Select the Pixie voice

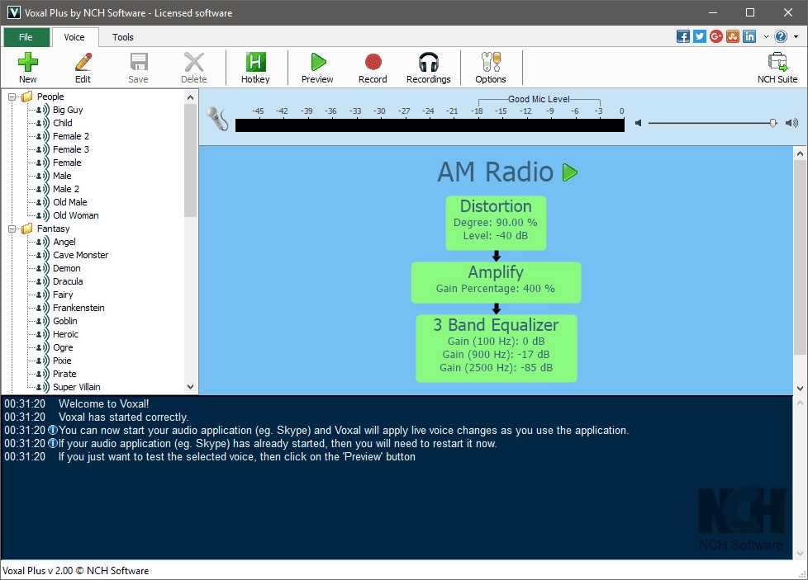click(62, 361)
